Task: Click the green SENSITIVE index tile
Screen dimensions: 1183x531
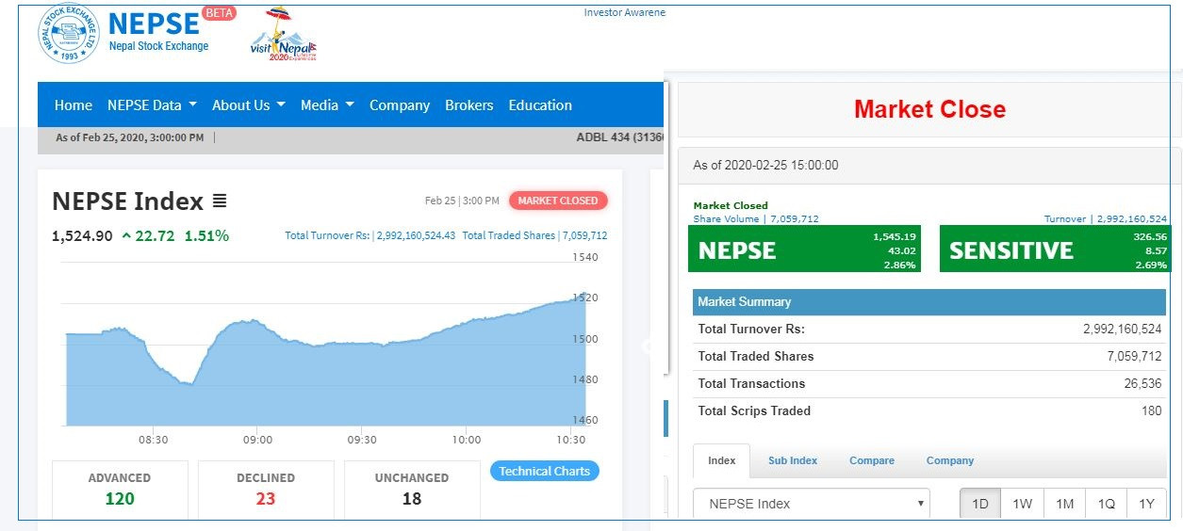Action: (x=1057, y=249)
